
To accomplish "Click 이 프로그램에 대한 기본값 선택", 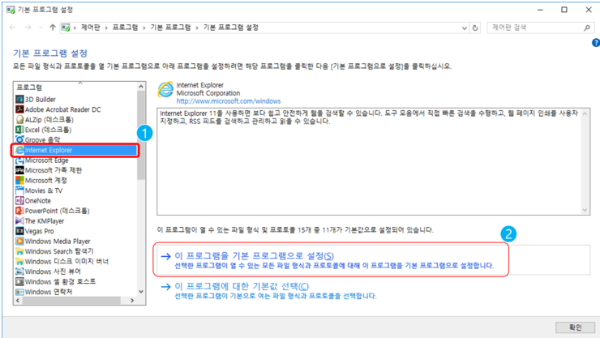I will coord(242,286).
